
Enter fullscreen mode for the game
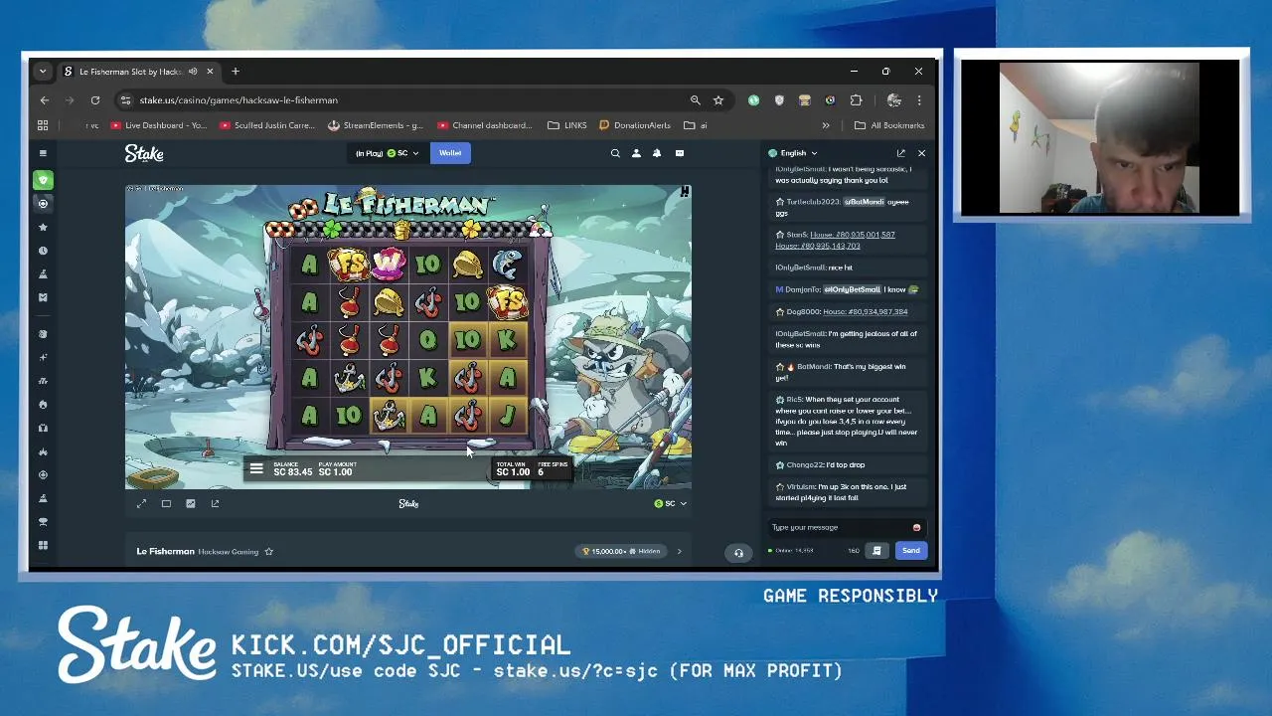click(141, 503)
